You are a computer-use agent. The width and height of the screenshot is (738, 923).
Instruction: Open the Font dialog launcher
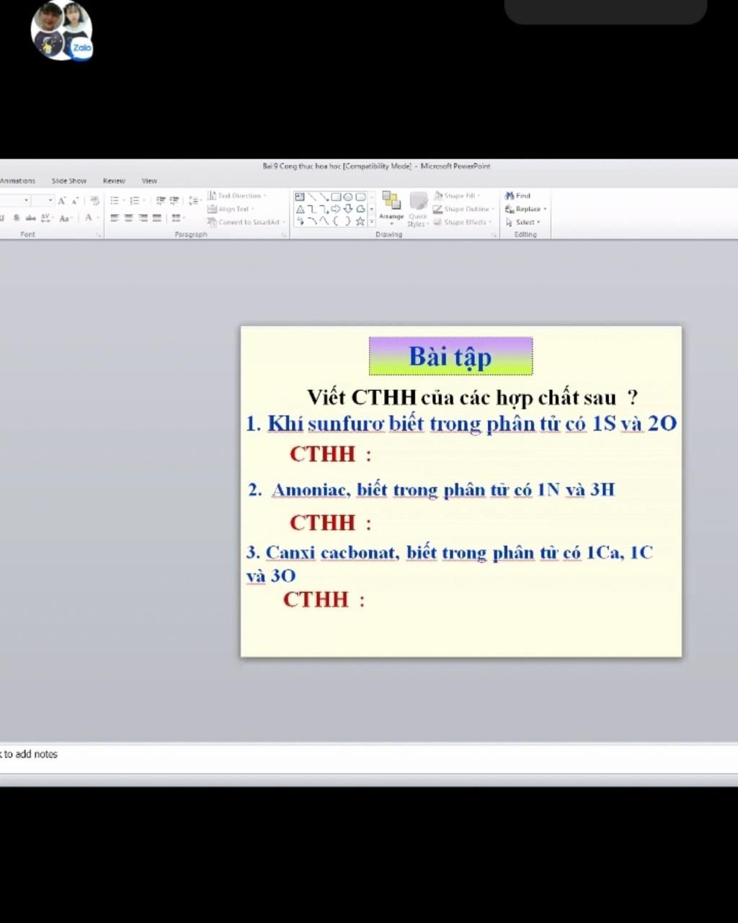pyautogui.click(x=99, y=234)
